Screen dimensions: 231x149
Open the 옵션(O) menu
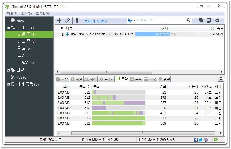(26, 14)
